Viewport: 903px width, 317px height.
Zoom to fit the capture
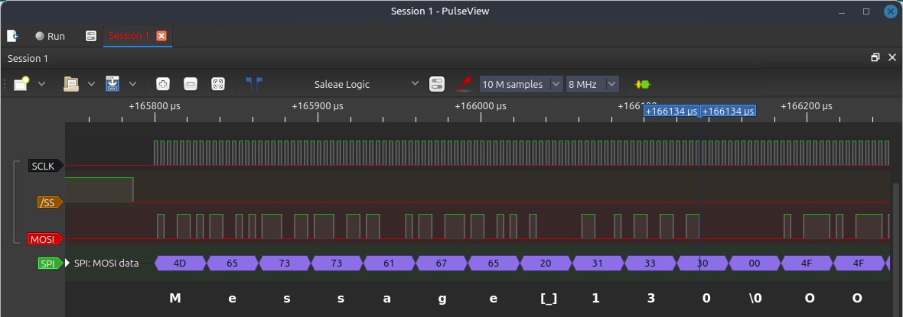click(218, 84)
